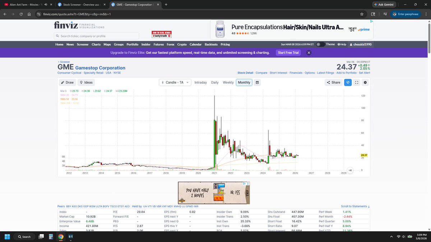The height and width of the screenshot is (242, 431).
Task: Toggle the dark/light Theme switch
Action: coord(320,44)
